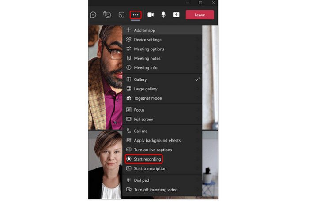Screen dimensions: 309x202
Task: Open Meeting notes
Action: point(162,58)
